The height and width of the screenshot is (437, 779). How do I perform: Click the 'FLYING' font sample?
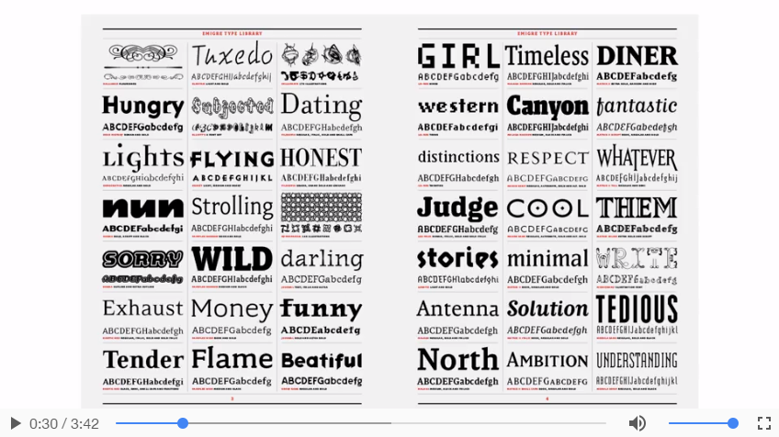pos(232,160)
